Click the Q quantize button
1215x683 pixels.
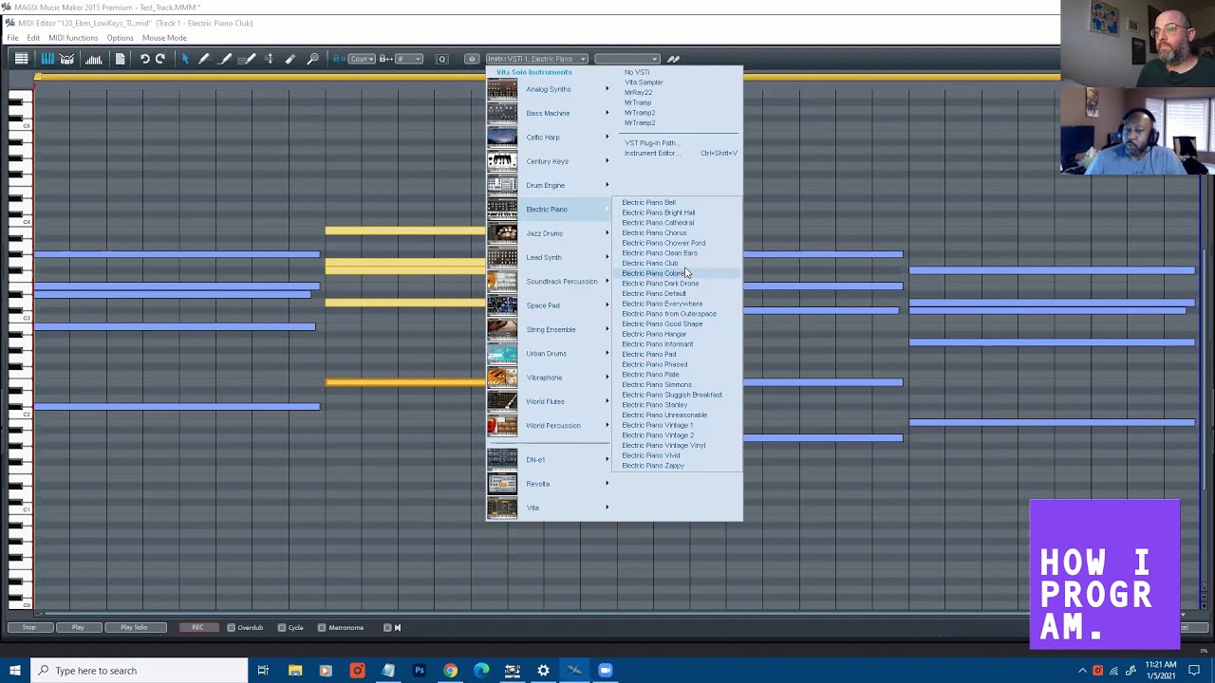click(441, 59)
